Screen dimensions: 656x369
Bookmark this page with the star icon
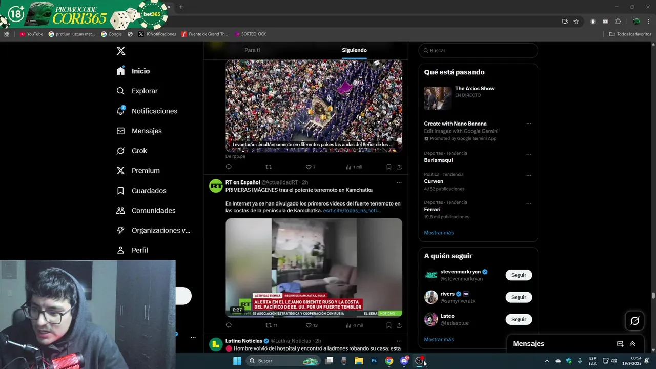pyautogui.click(x=576, y=22)
